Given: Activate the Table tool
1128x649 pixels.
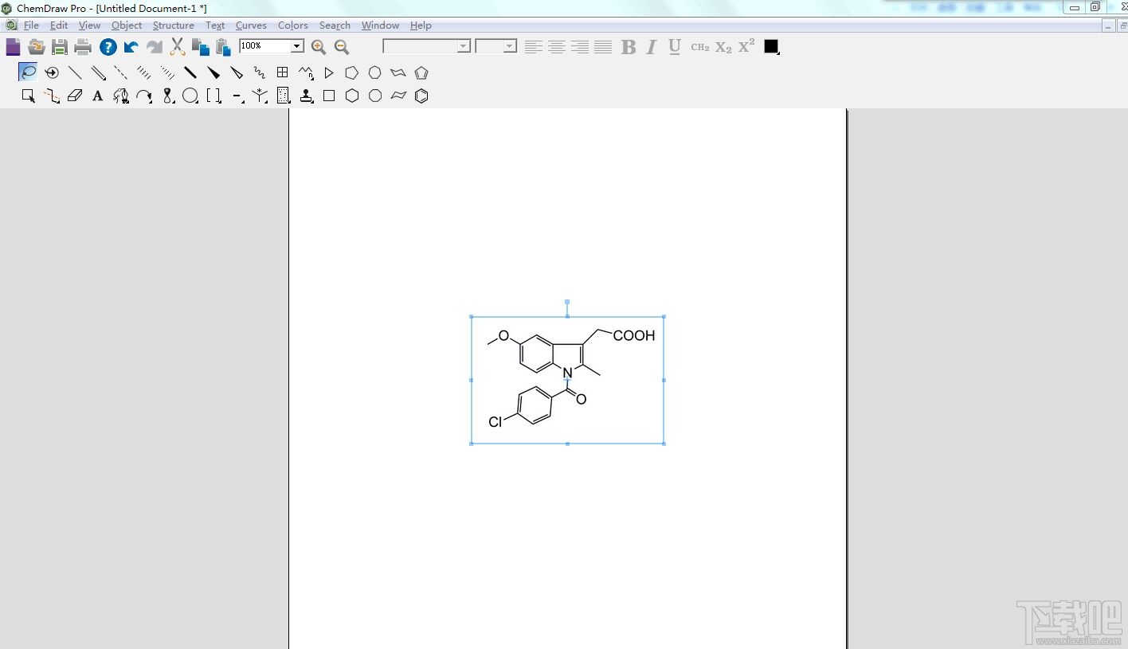Looking at the screenshot, I should pos(283,72).
